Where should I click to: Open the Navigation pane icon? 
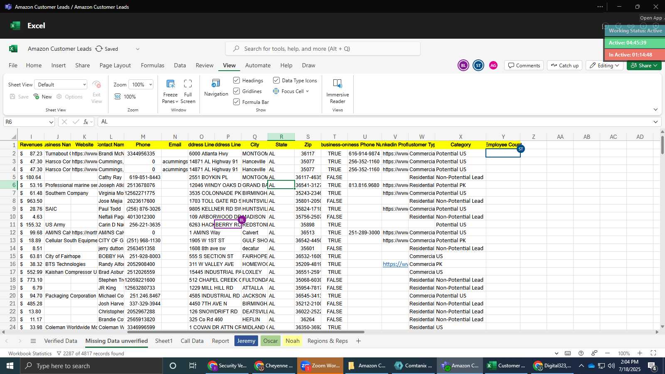pos(216,83)
